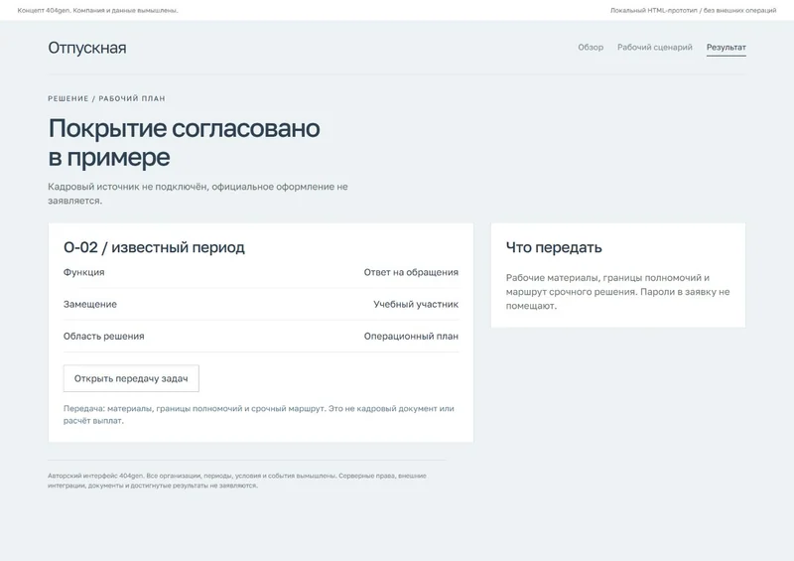Screen dimensions: 794x561
Task: Click the Кадровый источник не подключён subtitle
Action: 198,194
